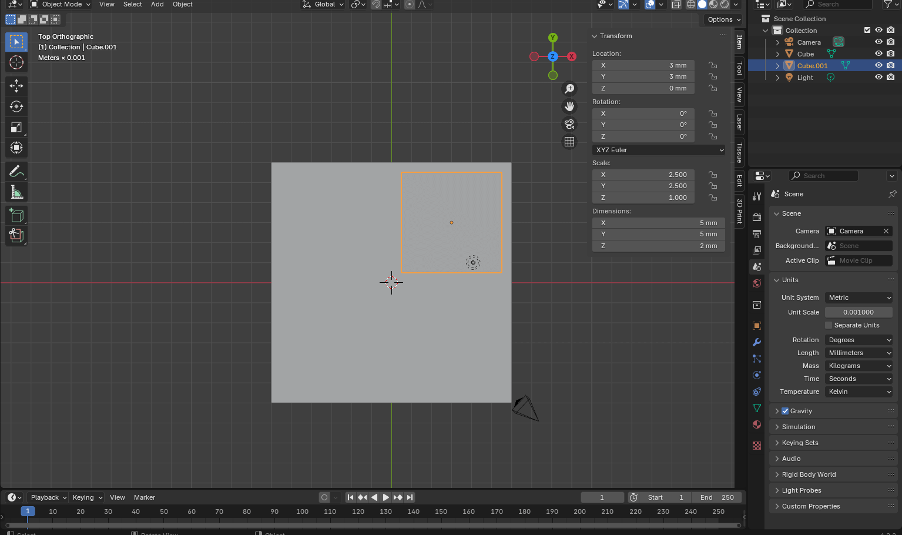Viewport: 902px width, 535px height.
Task: Hide Cube.001 in viewport via eye icon
Action: 878,66
